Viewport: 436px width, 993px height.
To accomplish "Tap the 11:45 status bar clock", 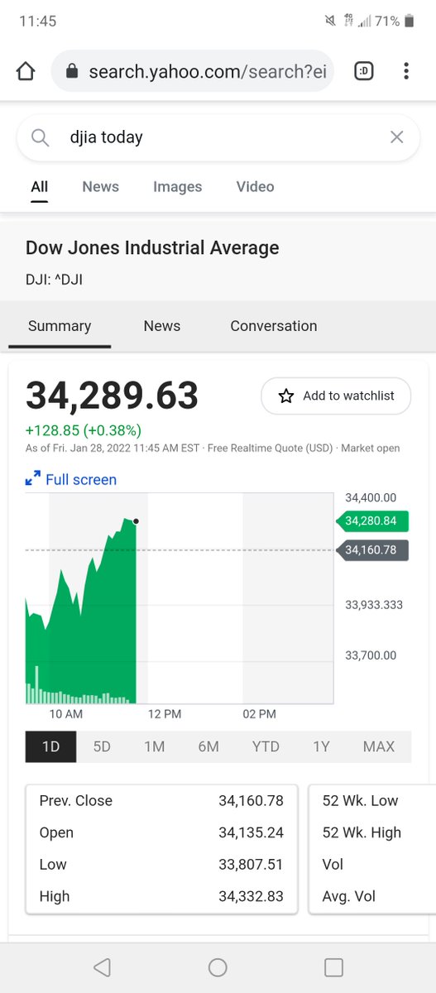I will coord(37,21).
